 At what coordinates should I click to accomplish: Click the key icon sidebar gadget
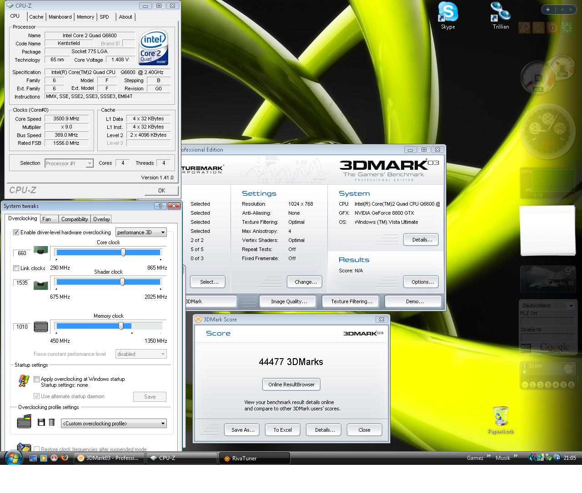524,28
